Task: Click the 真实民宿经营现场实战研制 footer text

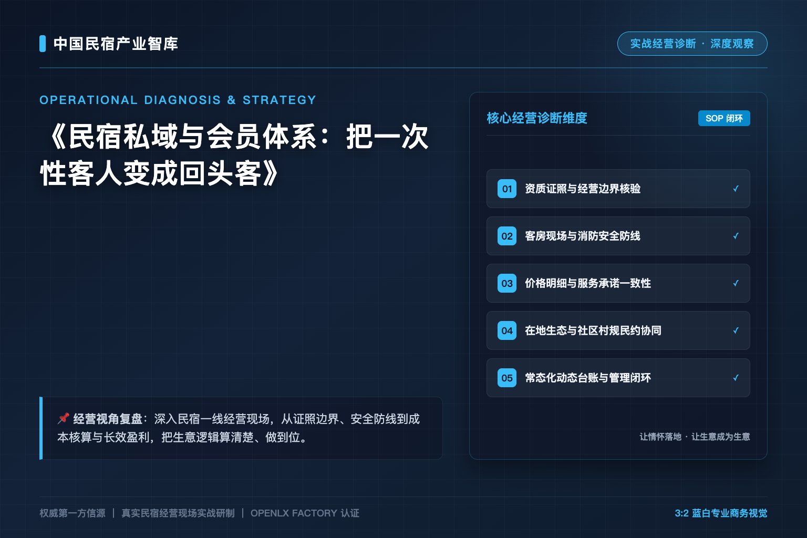Action: tap(178, 513)
